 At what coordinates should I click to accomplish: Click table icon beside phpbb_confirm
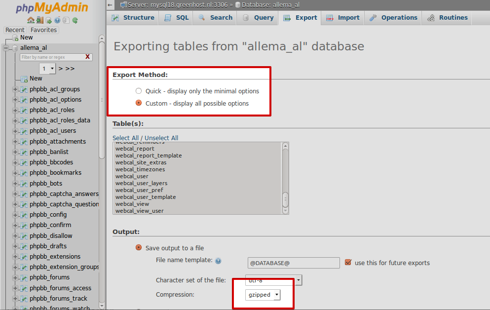[23, 225]
